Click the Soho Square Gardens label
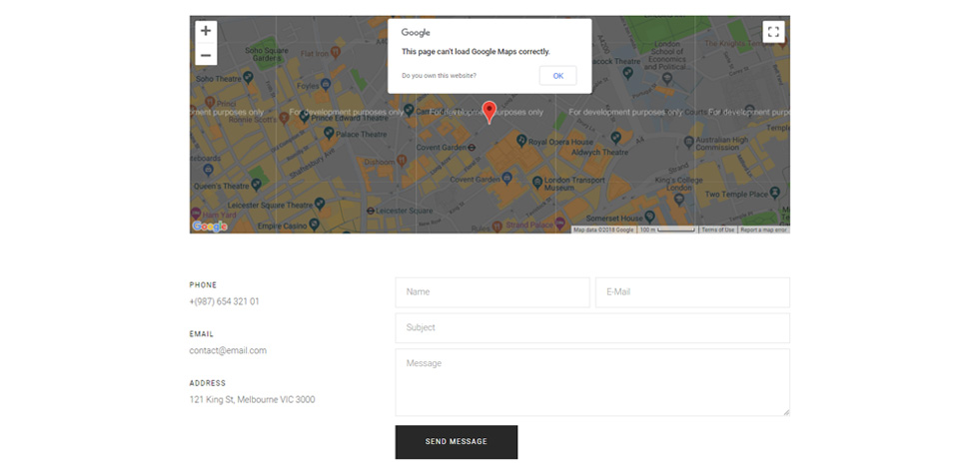This screenshot has height=470, width=979. 267,54
